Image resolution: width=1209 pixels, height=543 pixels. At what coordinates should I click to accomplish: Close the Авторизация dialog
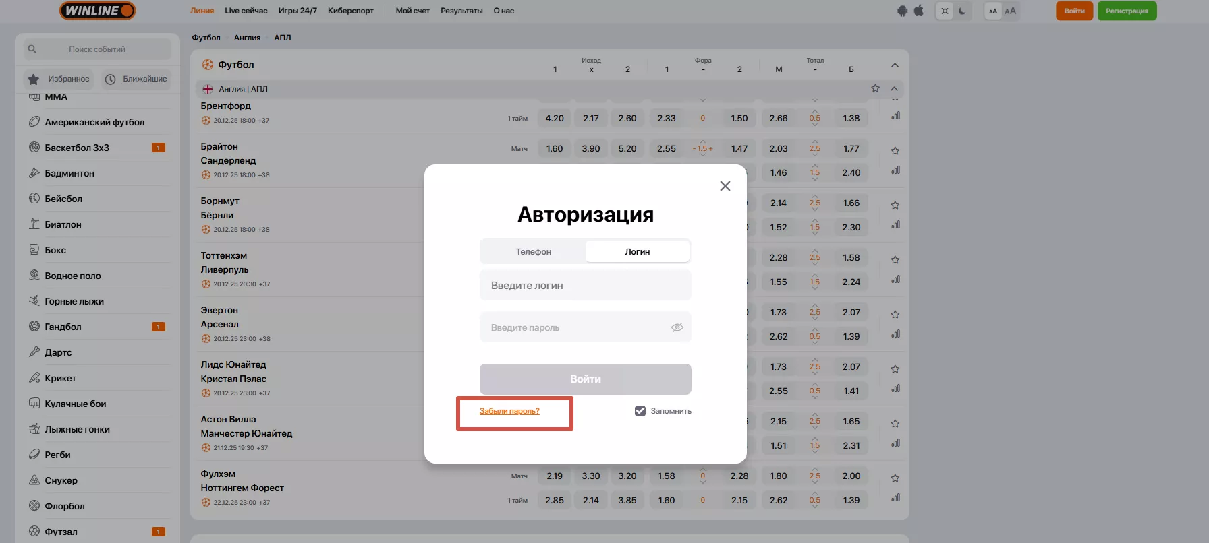click(725, 186)
